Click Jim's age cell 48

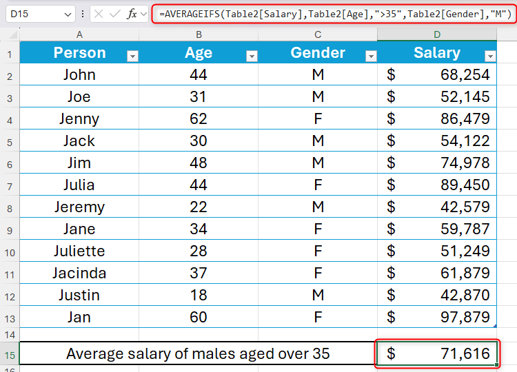[x=199, y=163]
